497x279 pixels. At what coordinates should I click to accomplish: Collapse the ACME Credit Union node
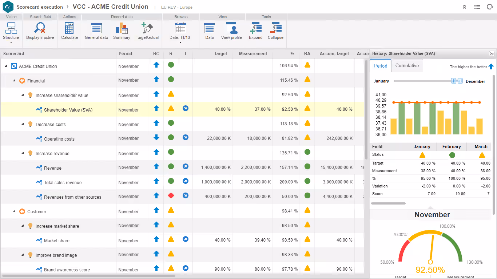[6, 66]
